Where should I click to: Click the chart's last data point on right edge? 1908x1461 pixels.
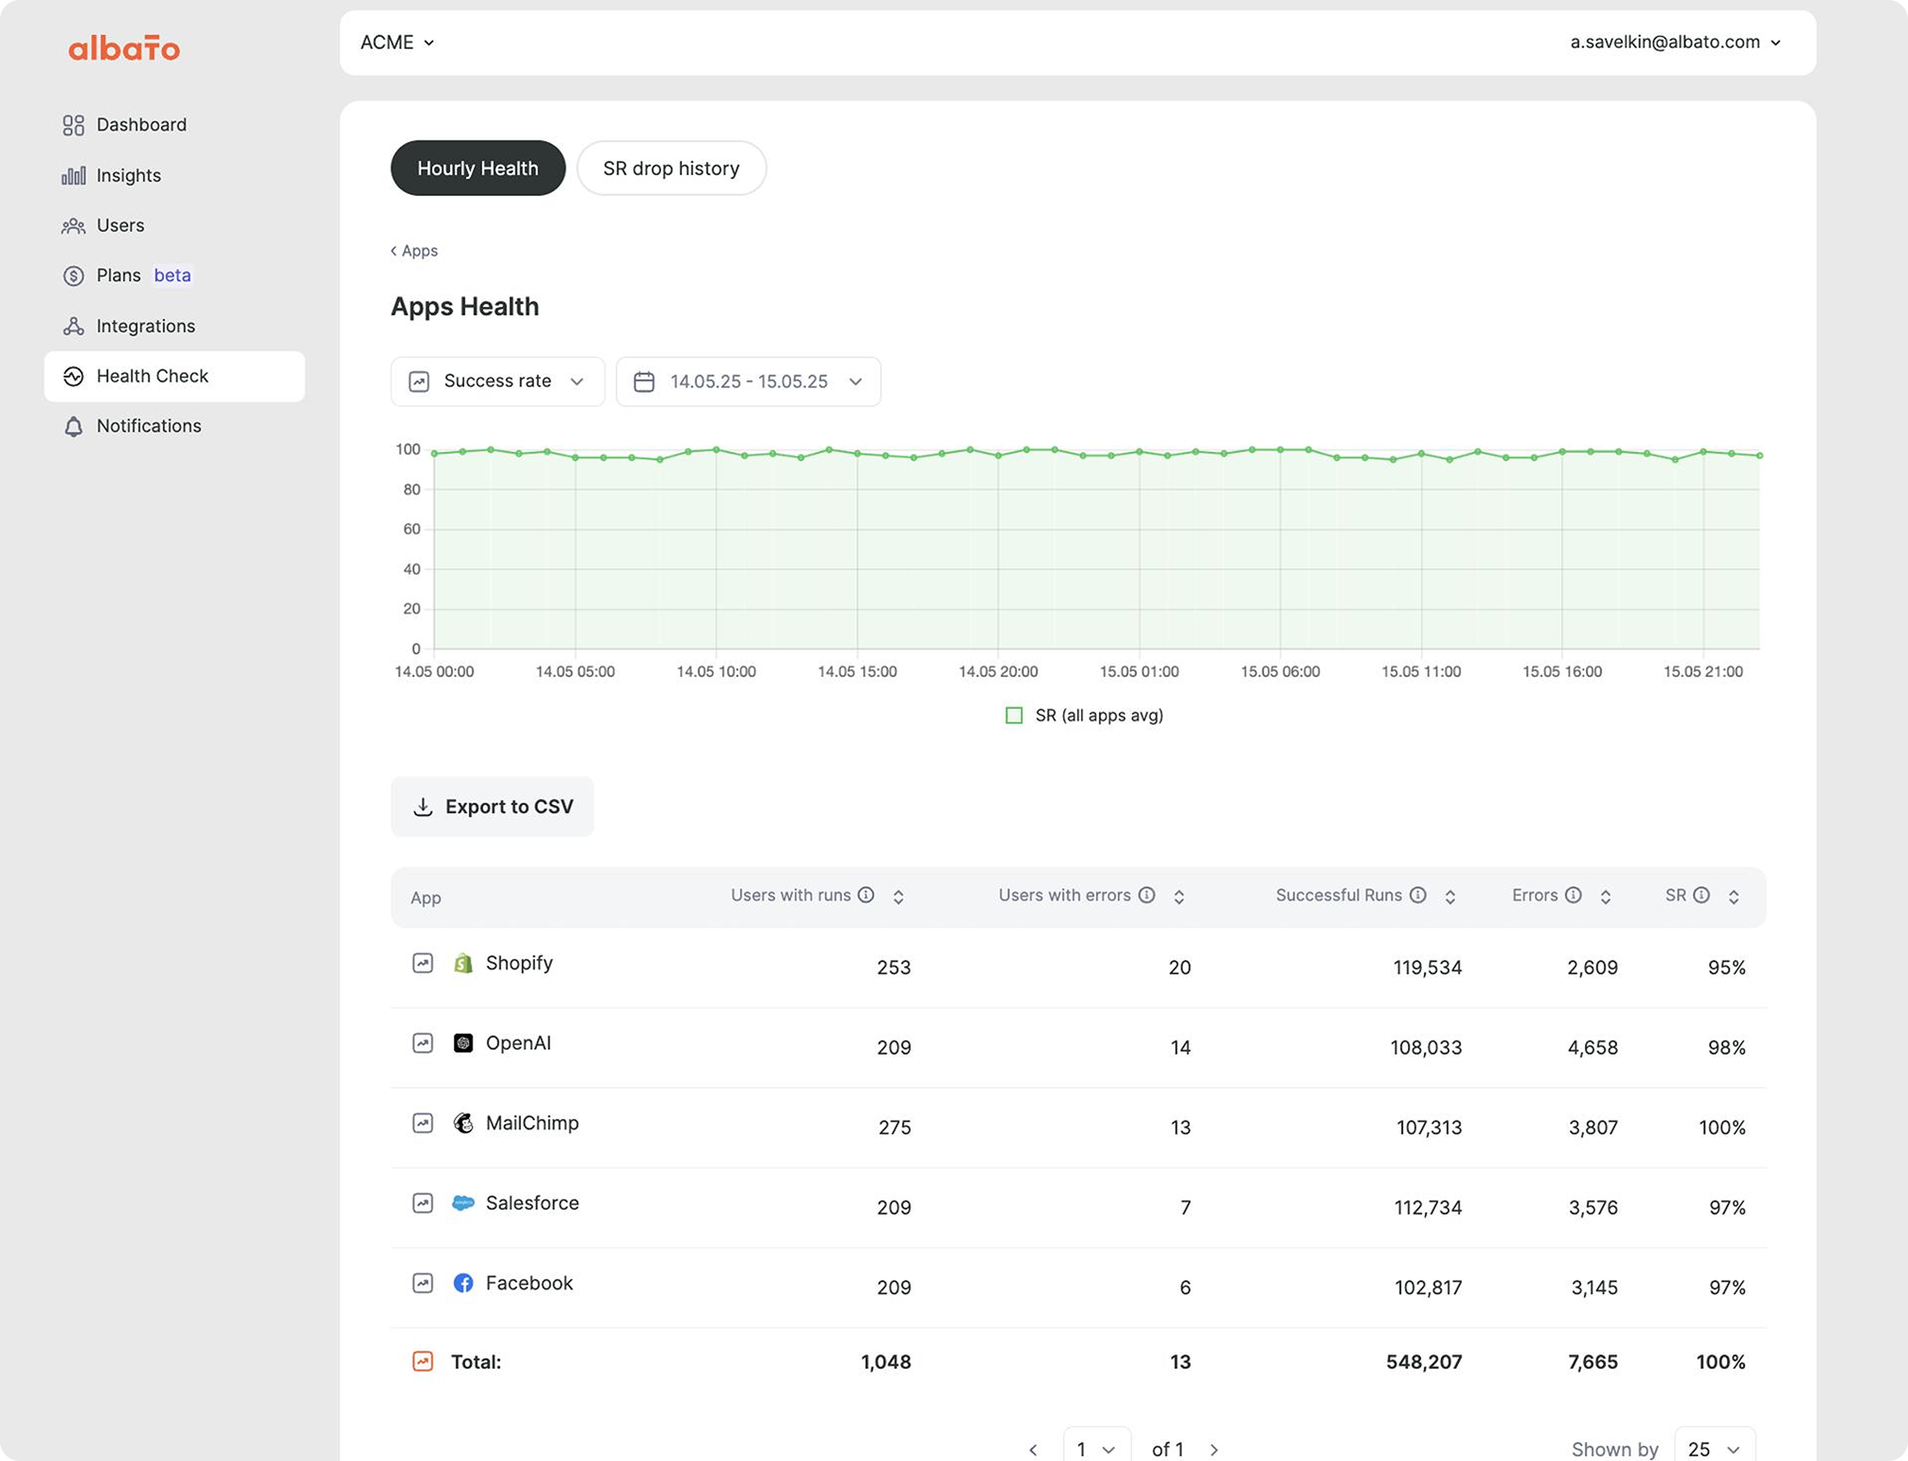[x=1760, y=456]
